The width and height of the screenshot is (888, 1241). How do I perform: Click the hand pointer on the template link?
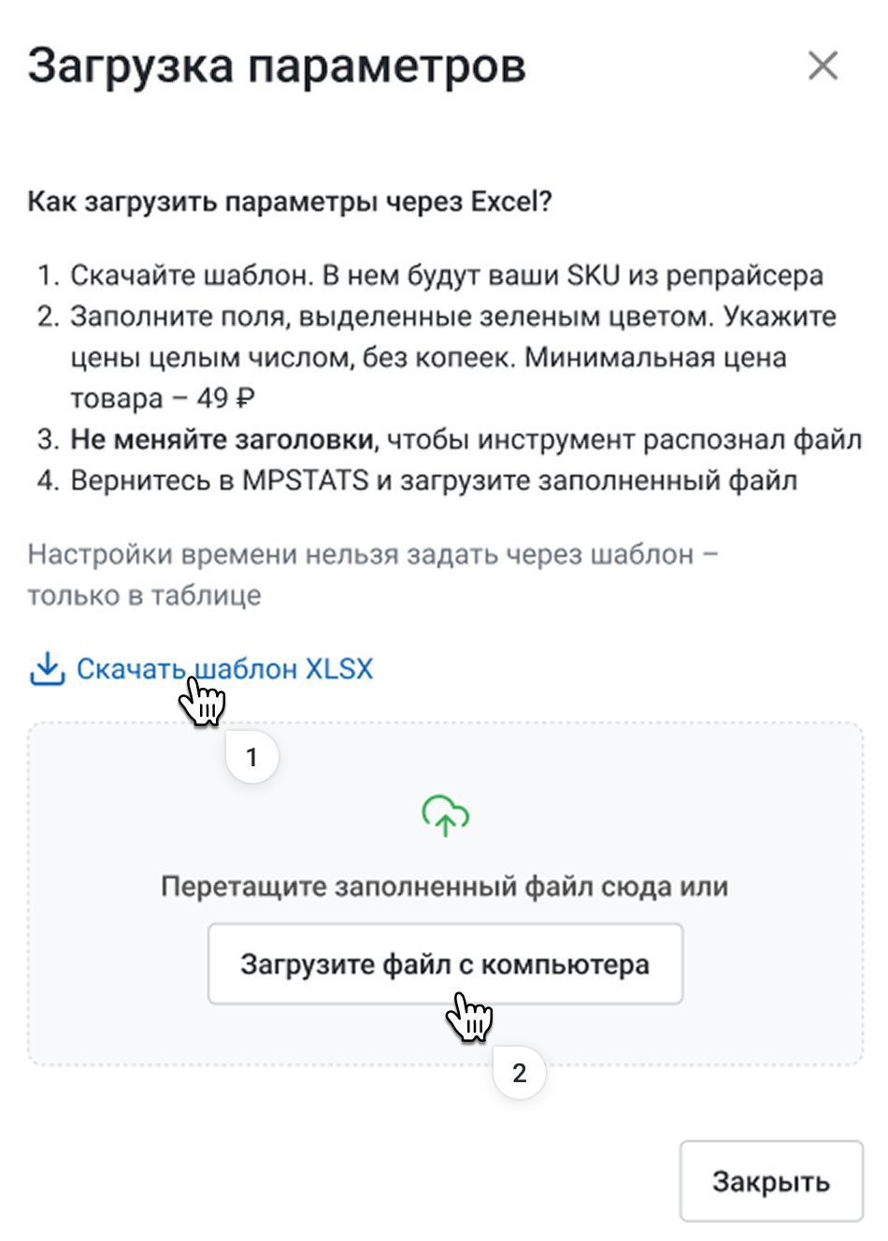coord(201,701)
